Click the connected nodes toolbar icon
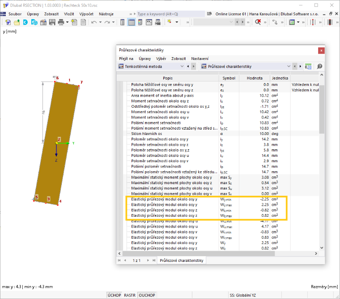Screen dimensions: 340x299 275,22
